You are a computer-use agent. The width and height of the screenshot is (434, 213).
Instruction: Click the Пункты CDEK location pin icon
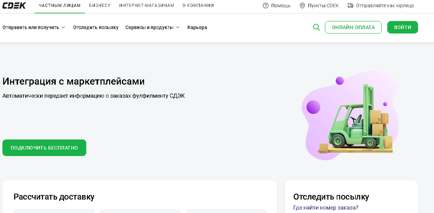pyautogui.click(x=302, y=5)
